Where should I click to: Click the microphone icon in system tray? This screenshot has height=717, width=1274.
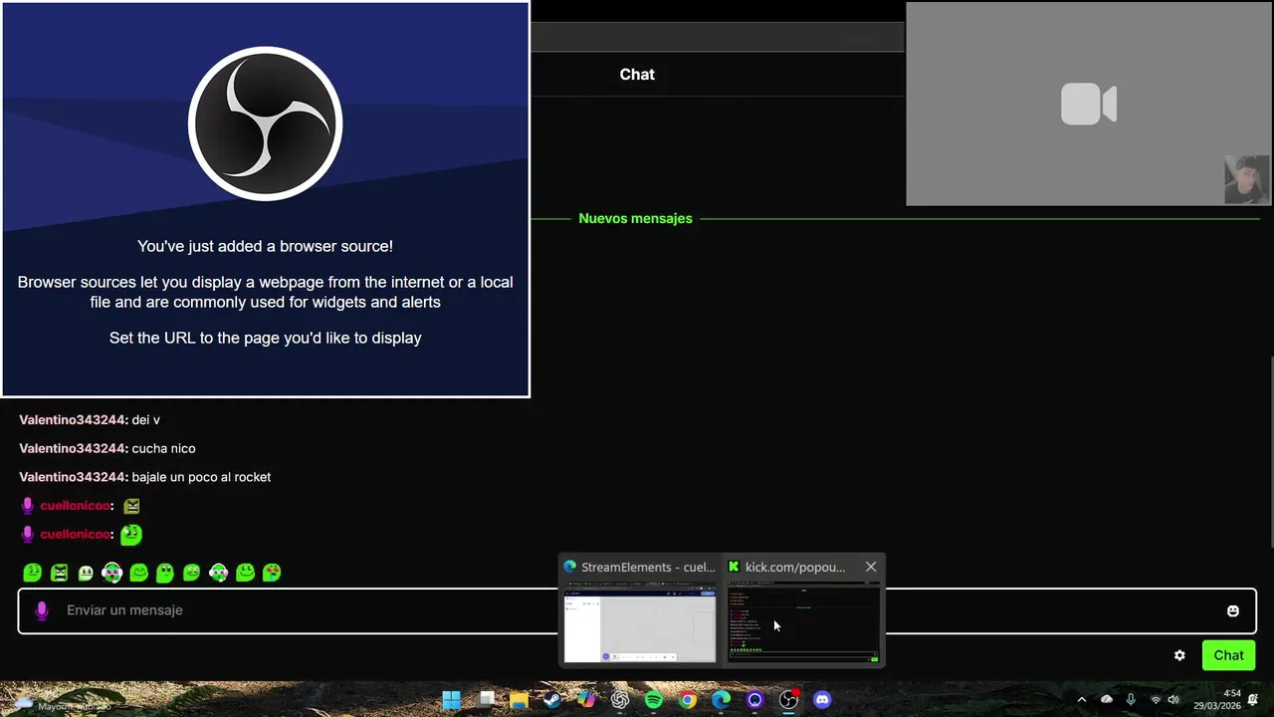(x=1131, y=700)
